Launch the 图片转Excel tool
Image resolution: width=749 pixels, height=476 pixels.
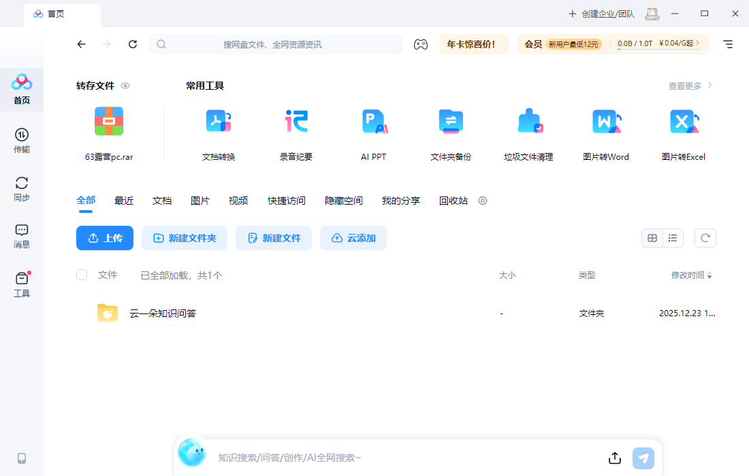pyautogui.click(x=684, y=121)
